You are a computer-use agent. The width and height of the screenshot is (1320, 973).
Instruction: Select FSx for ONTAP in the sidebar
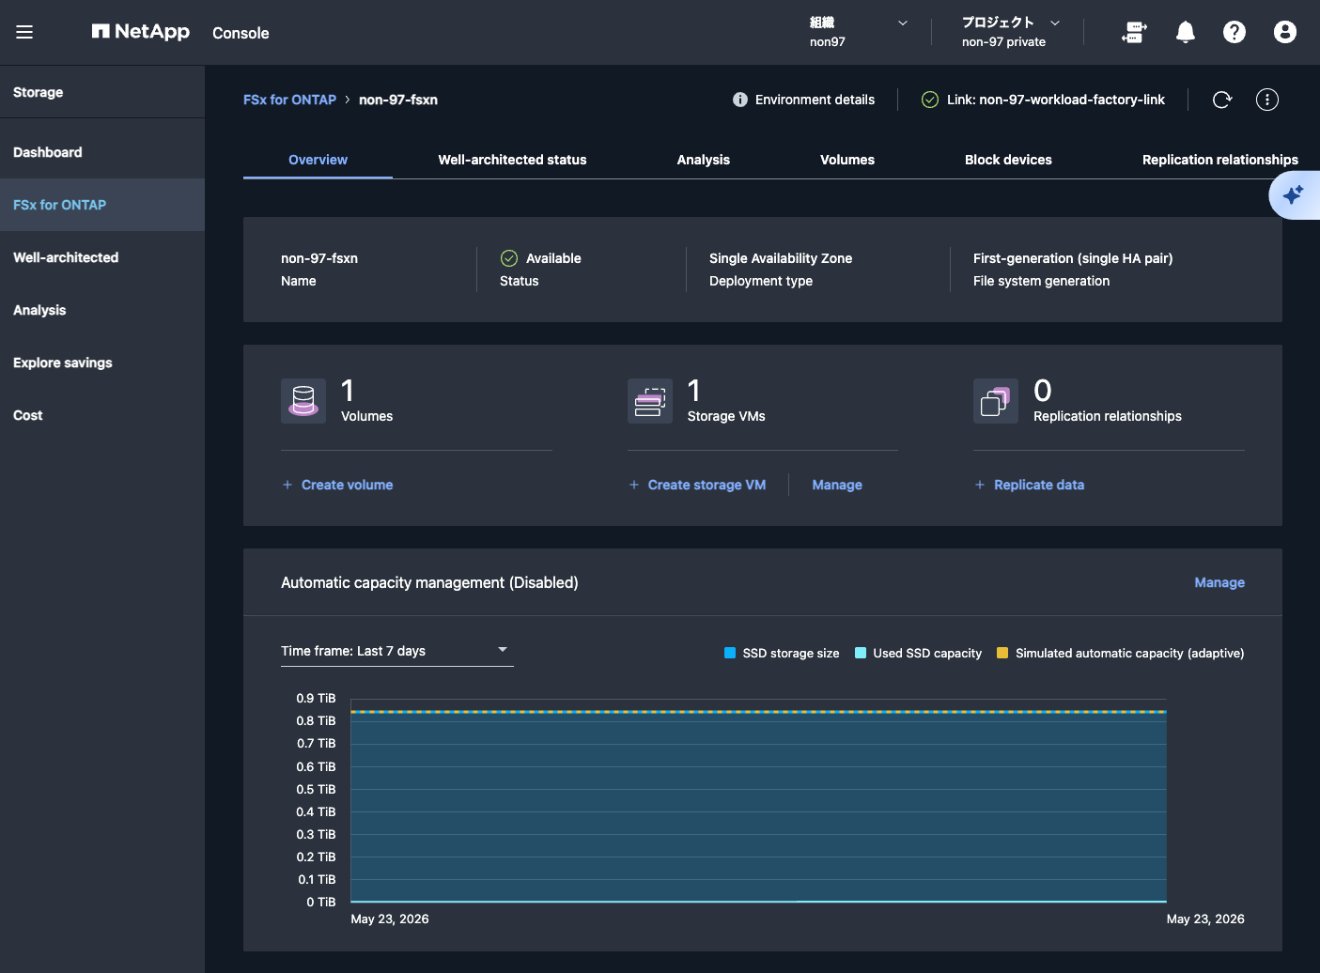(102, 205)
